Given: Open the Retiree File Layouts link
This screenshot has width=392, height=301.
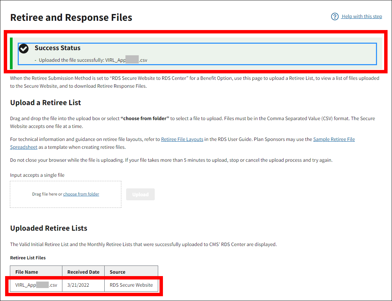Looking at the screenshot, I should click(182, 139).
